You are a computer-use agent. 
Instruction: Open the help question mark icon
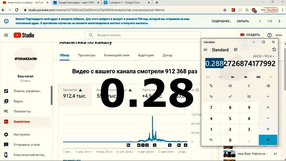point(269,35)
